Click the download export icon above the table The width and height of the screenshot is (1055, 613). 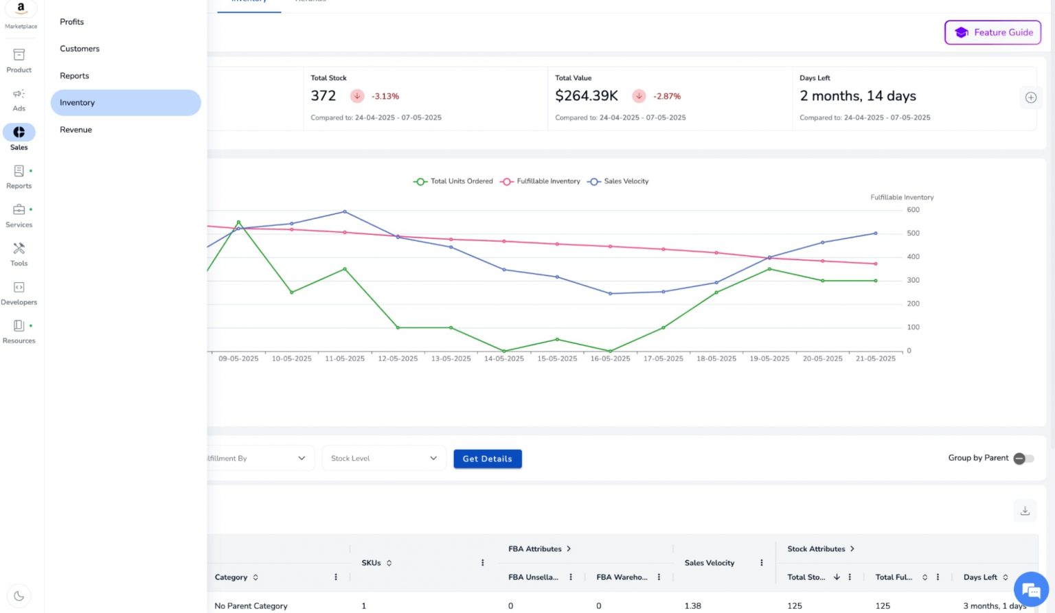1025,511
